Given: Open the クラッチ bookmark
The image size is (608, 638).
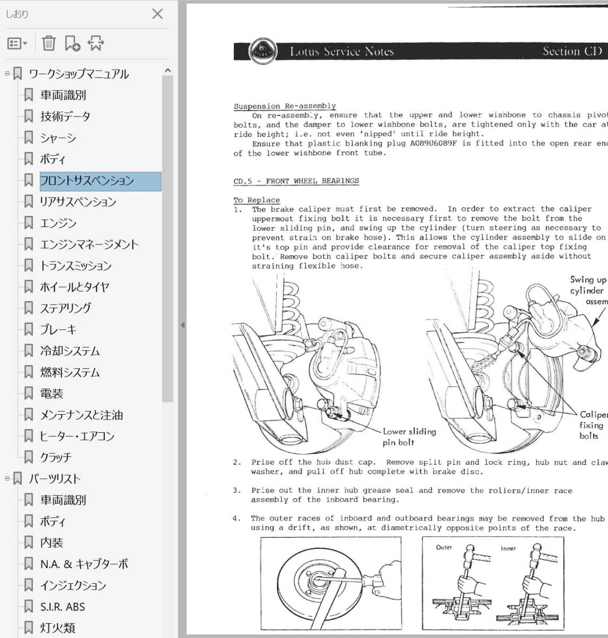Looking at the screenshot, I should 56,457.
